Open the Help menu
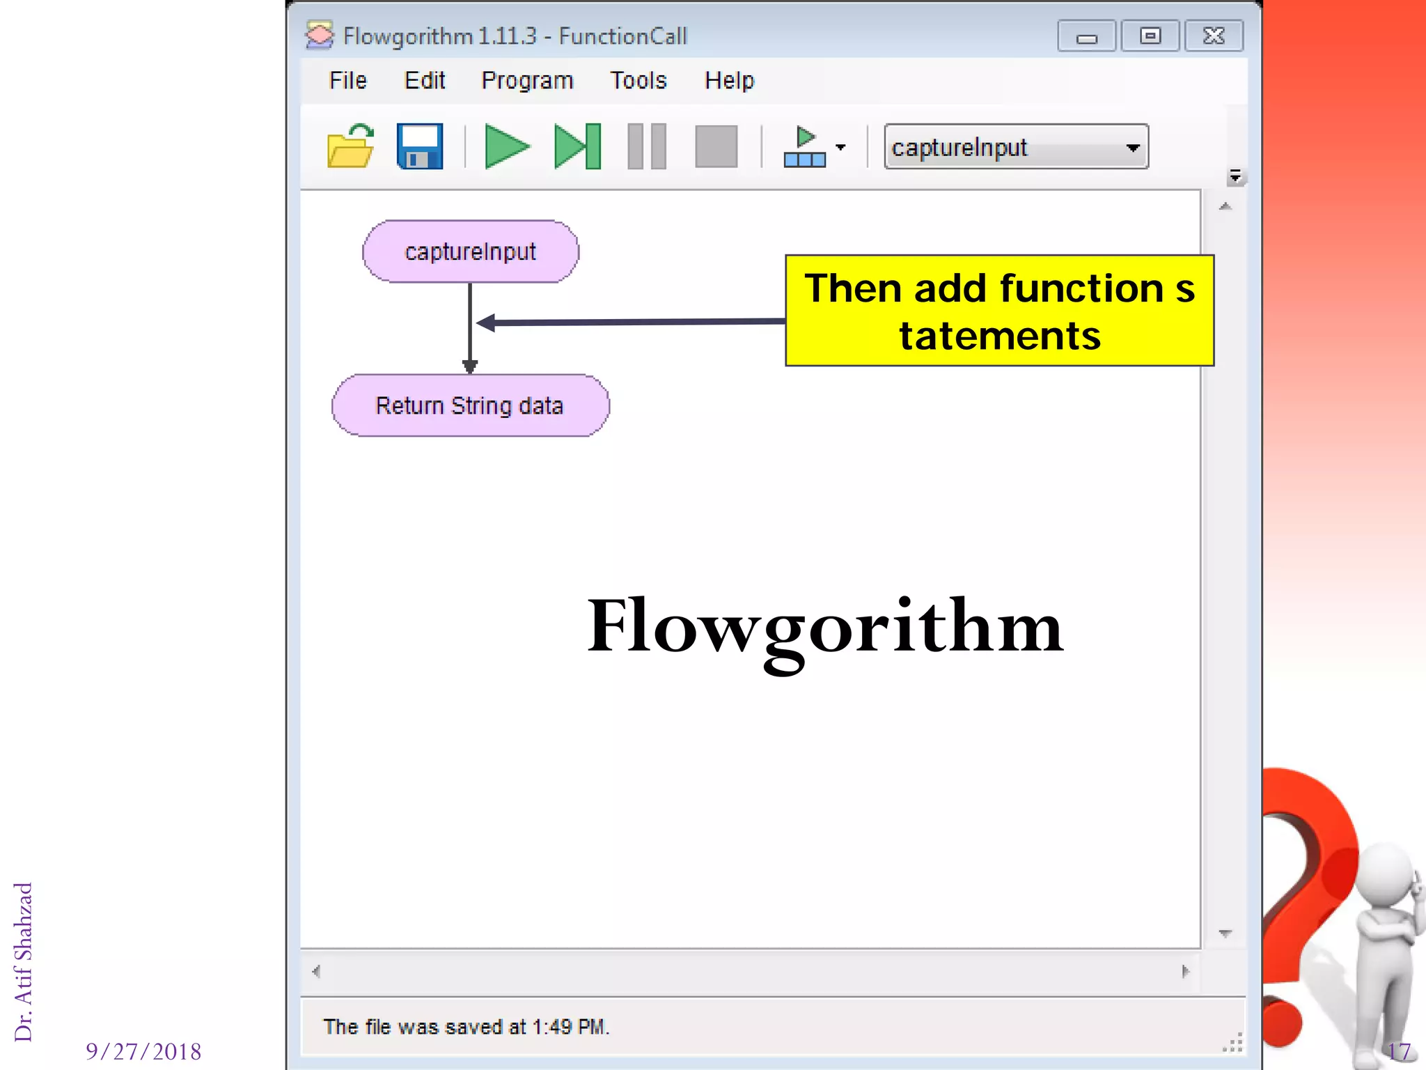Viewport: 1426px width, 1070px height. pos(729,80)
